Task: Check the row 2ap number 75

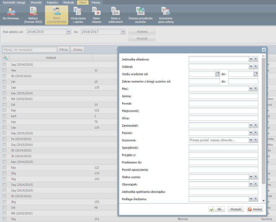Action: point(5,122)
